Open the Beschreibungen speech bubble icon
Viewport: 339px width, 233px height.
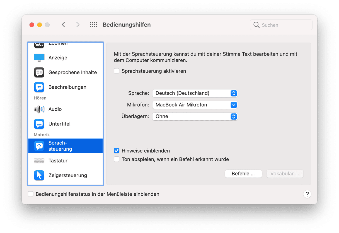point(39,87)
